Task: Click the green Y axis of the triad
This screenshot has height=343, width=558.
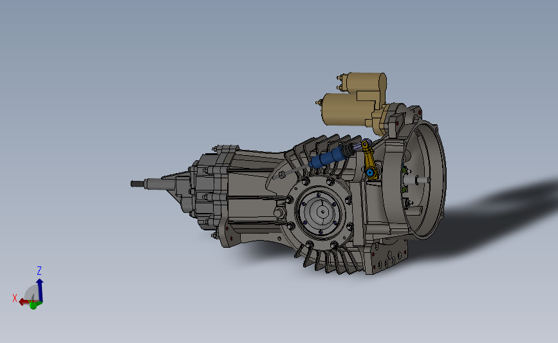Action: point(34,304)
